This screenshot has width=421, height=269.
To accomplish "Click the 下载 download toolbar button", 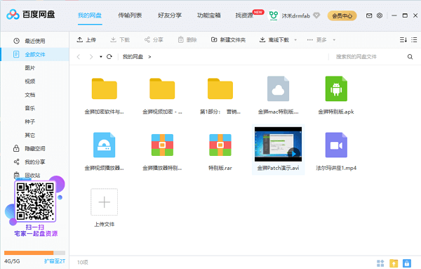I will pyautogui.click(x=120, y=40).
